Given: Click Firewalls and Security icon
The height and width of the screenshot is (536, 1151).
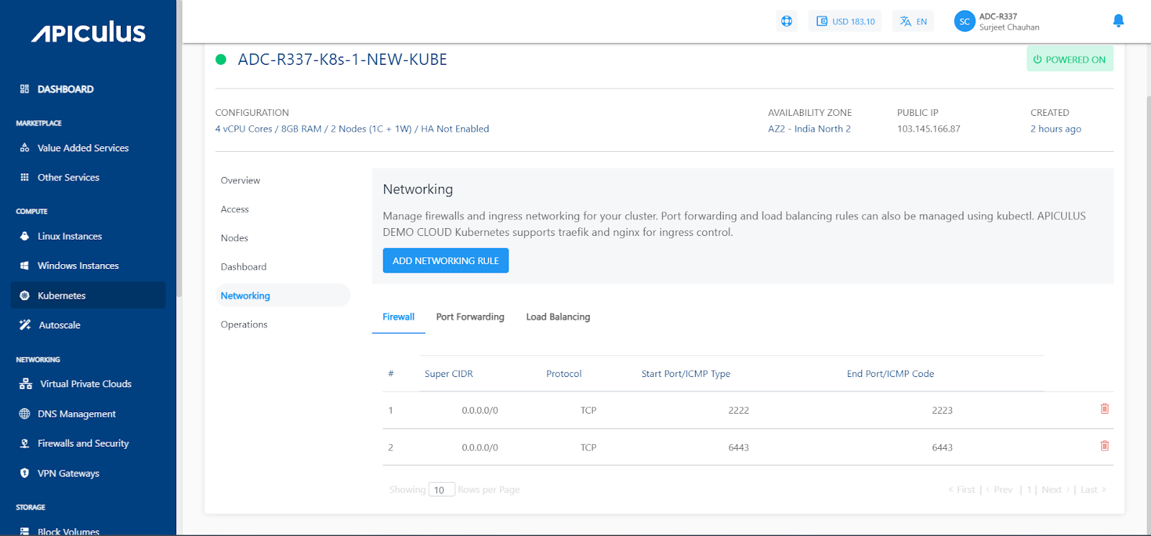Looking at the screenshot, I should point(24,443).
